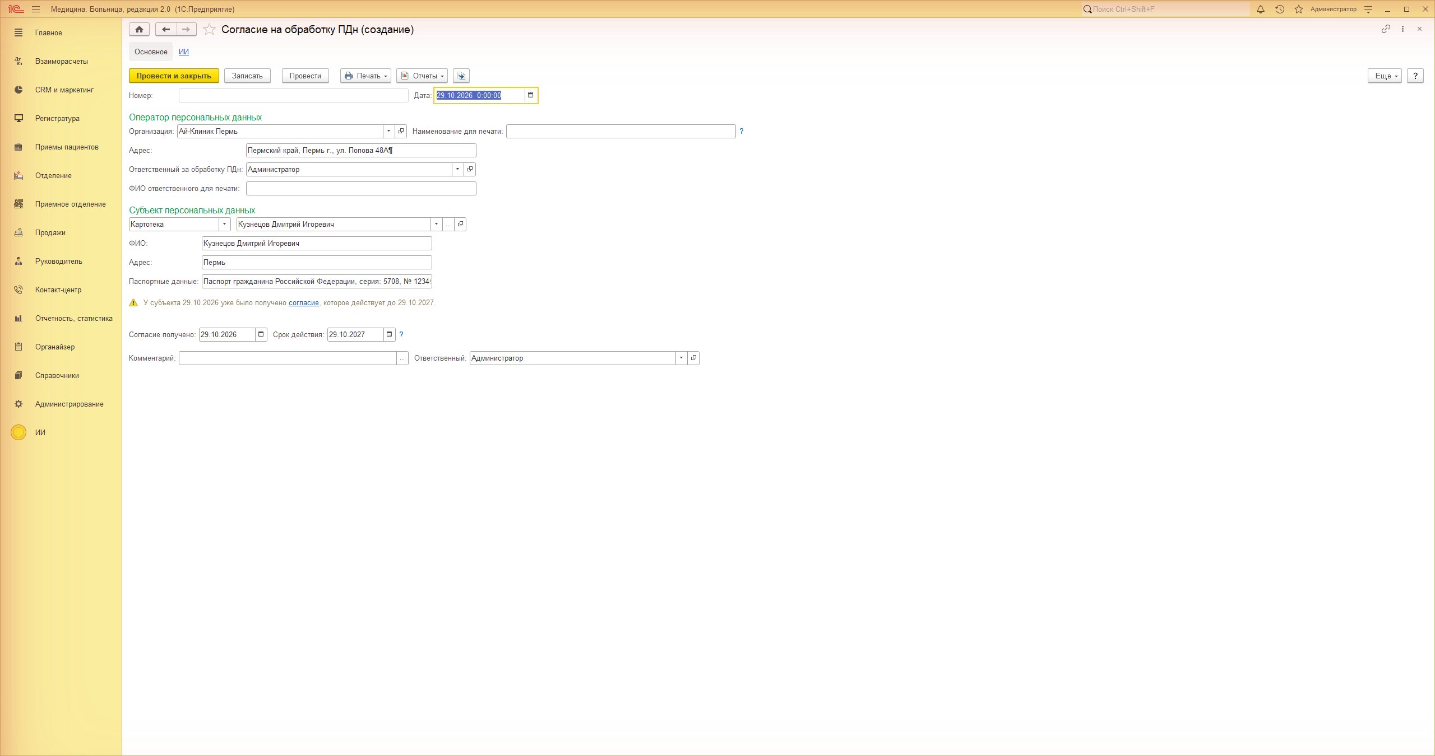The height and width of the screenshot is (756, 1435).
Task: Copy link to this document icon
Action: (x=1386, y=29)
